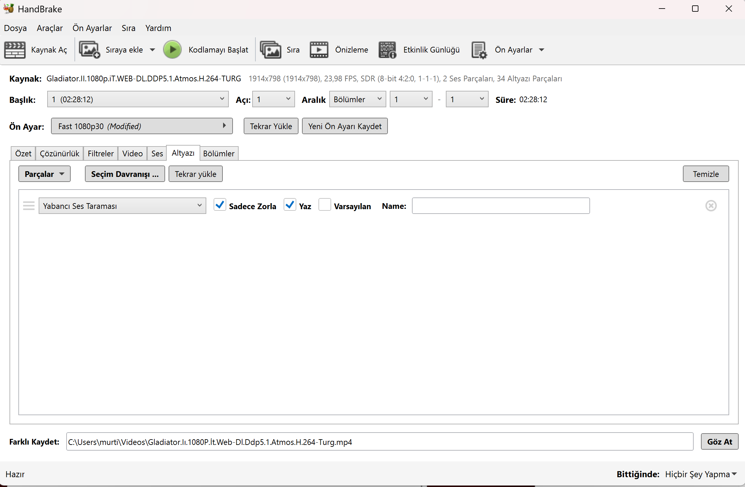This screenshot has height=487, width=745.
Task: Grab the subtitle track reorder handle
Action: [x=29, y=206]
